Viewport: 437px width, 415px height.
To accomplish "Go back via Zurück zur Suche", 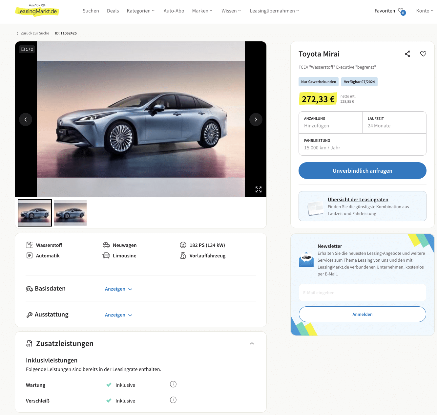I will click(33, 33).
